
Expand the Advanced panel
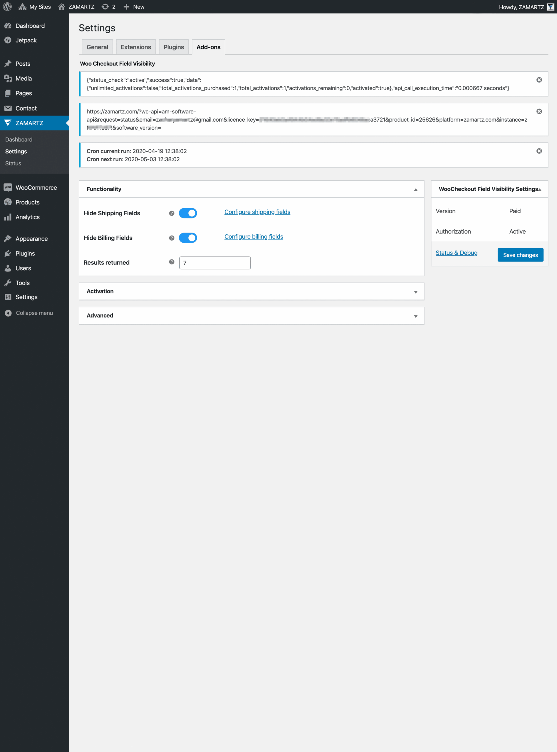pyautogui.click(x=415, y=316)
